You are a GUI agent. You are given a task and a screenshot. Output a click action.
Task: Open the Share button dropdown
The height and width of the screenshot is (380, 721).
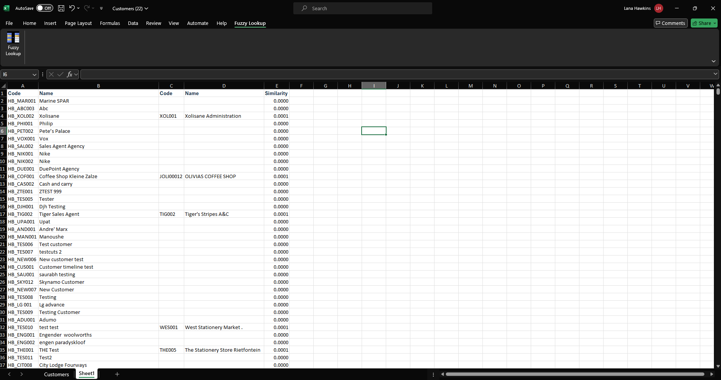click(x=715, y=23)
